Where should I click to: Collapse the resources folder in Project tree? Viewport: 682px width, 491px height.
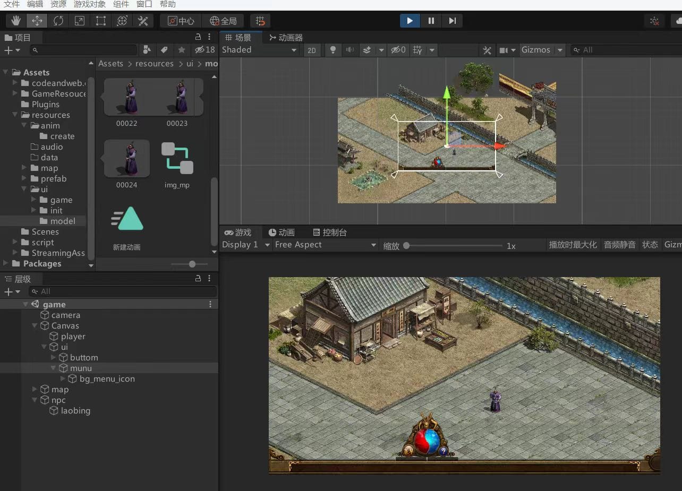click(x=15, y=115)
